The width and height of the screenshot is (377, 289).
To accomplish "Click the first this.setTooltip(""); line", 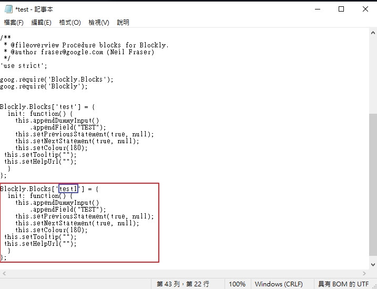I will click(40, 155).
